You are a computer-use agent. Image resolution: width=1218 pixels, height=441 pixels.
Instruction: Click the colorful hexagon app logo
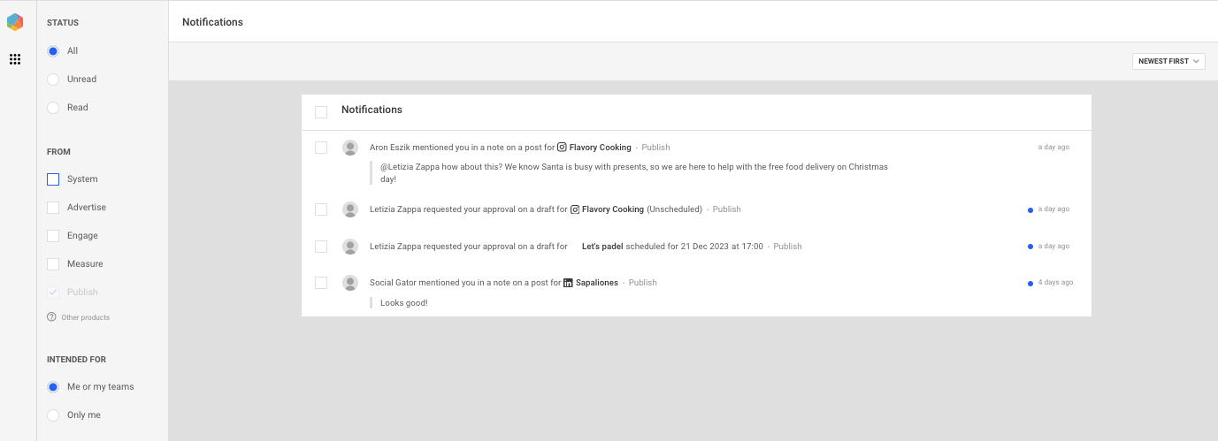click(15, 22)
